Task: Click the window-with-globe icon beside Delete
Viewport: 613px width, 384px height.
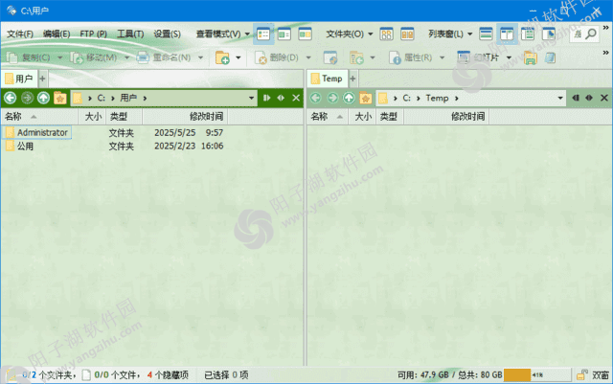Action: [x=330, y=57]
